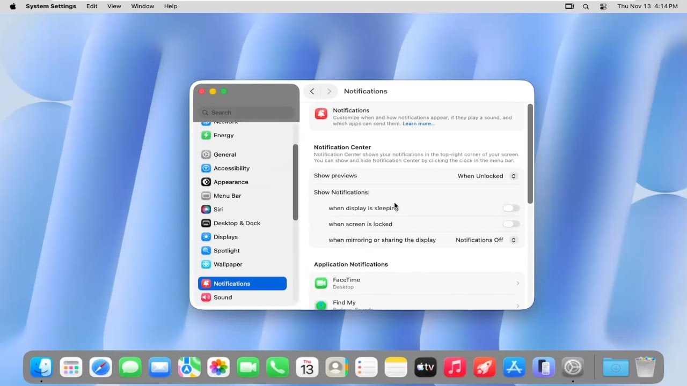Open Calendar from the Dock
The height and width of the screenshot is (386, 687).
pyautogui.click(x=307, y=367)
